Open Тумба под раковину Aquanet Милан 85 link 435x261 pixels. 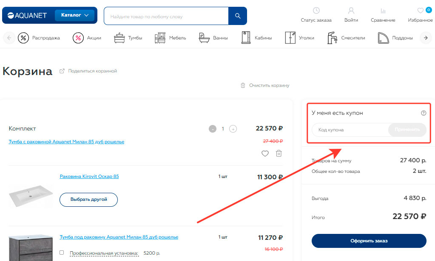tap(119, 237)
